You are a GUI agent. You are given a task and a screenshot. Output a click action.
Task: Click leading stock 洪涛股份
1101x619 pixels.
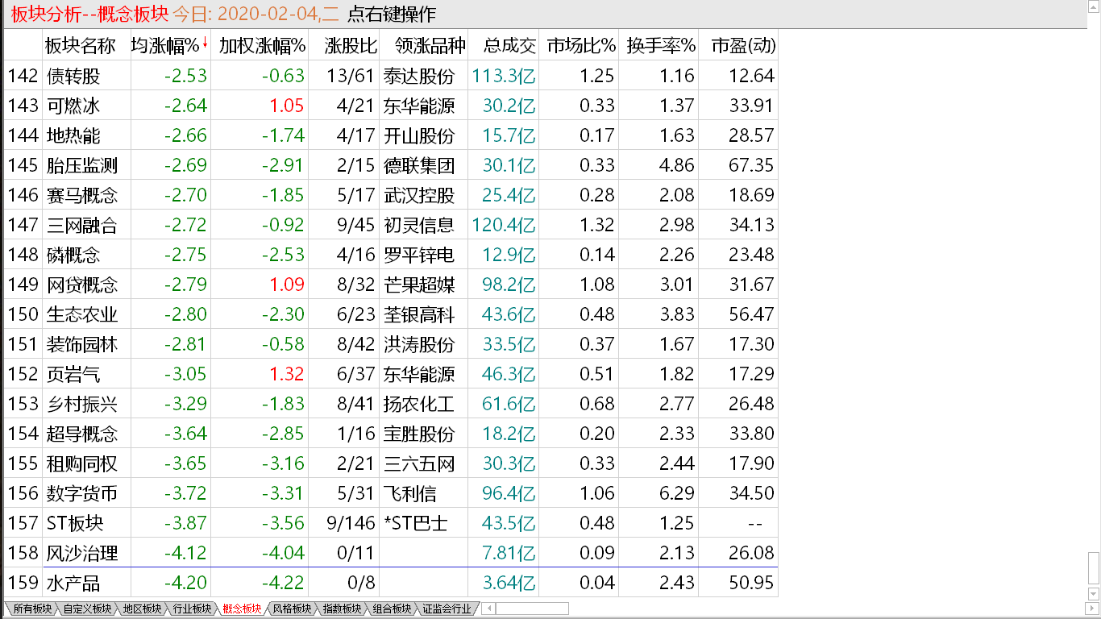(x=419, y=344)
